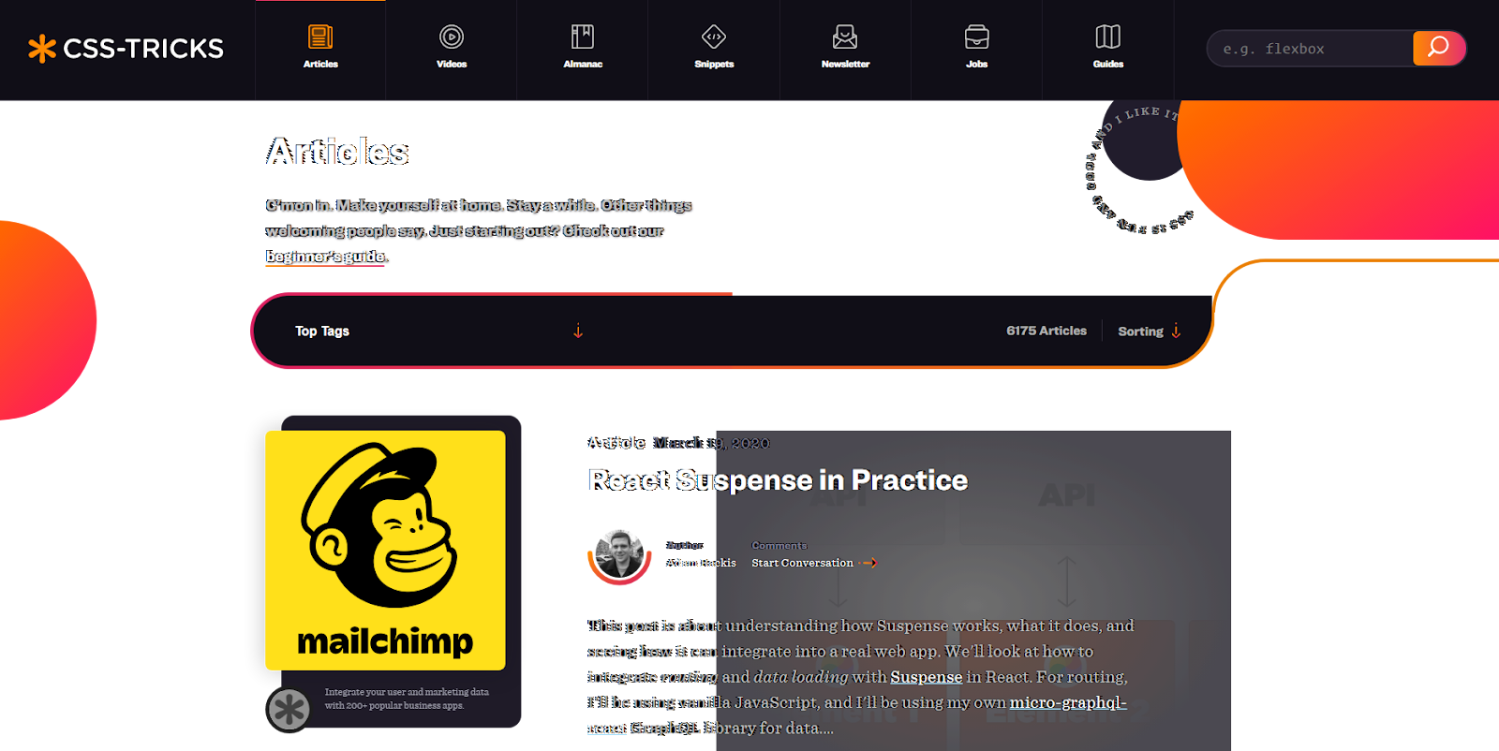Click the orange search magnifier button
1499x751 pixels.
[x=1438, y=48]
